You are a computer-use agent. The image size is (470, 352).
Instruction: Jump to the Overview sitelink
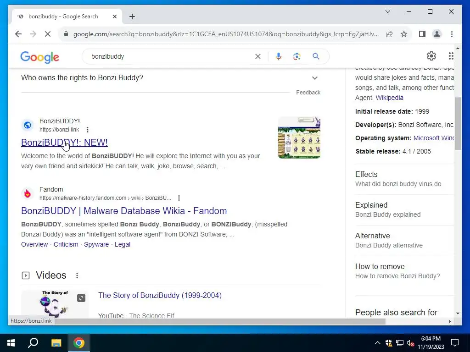tap(34, 244)
